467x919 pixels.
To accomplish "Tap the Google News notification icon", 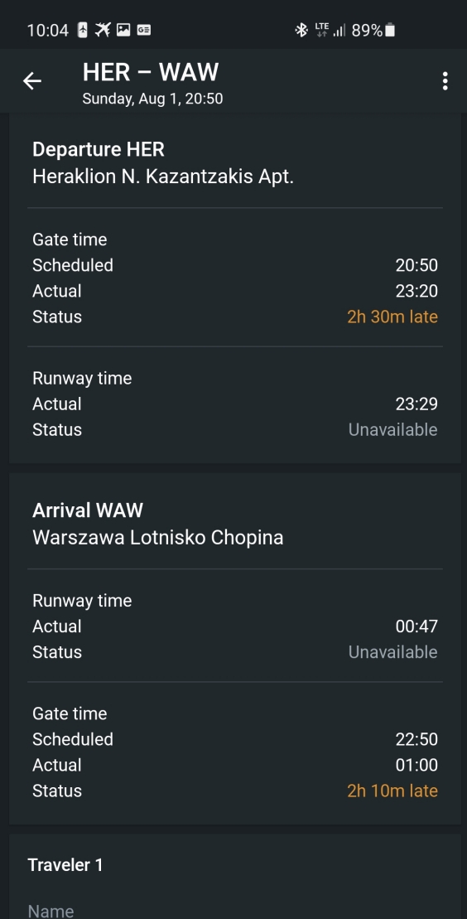I will pyautogui.click(x=143, y=30).
